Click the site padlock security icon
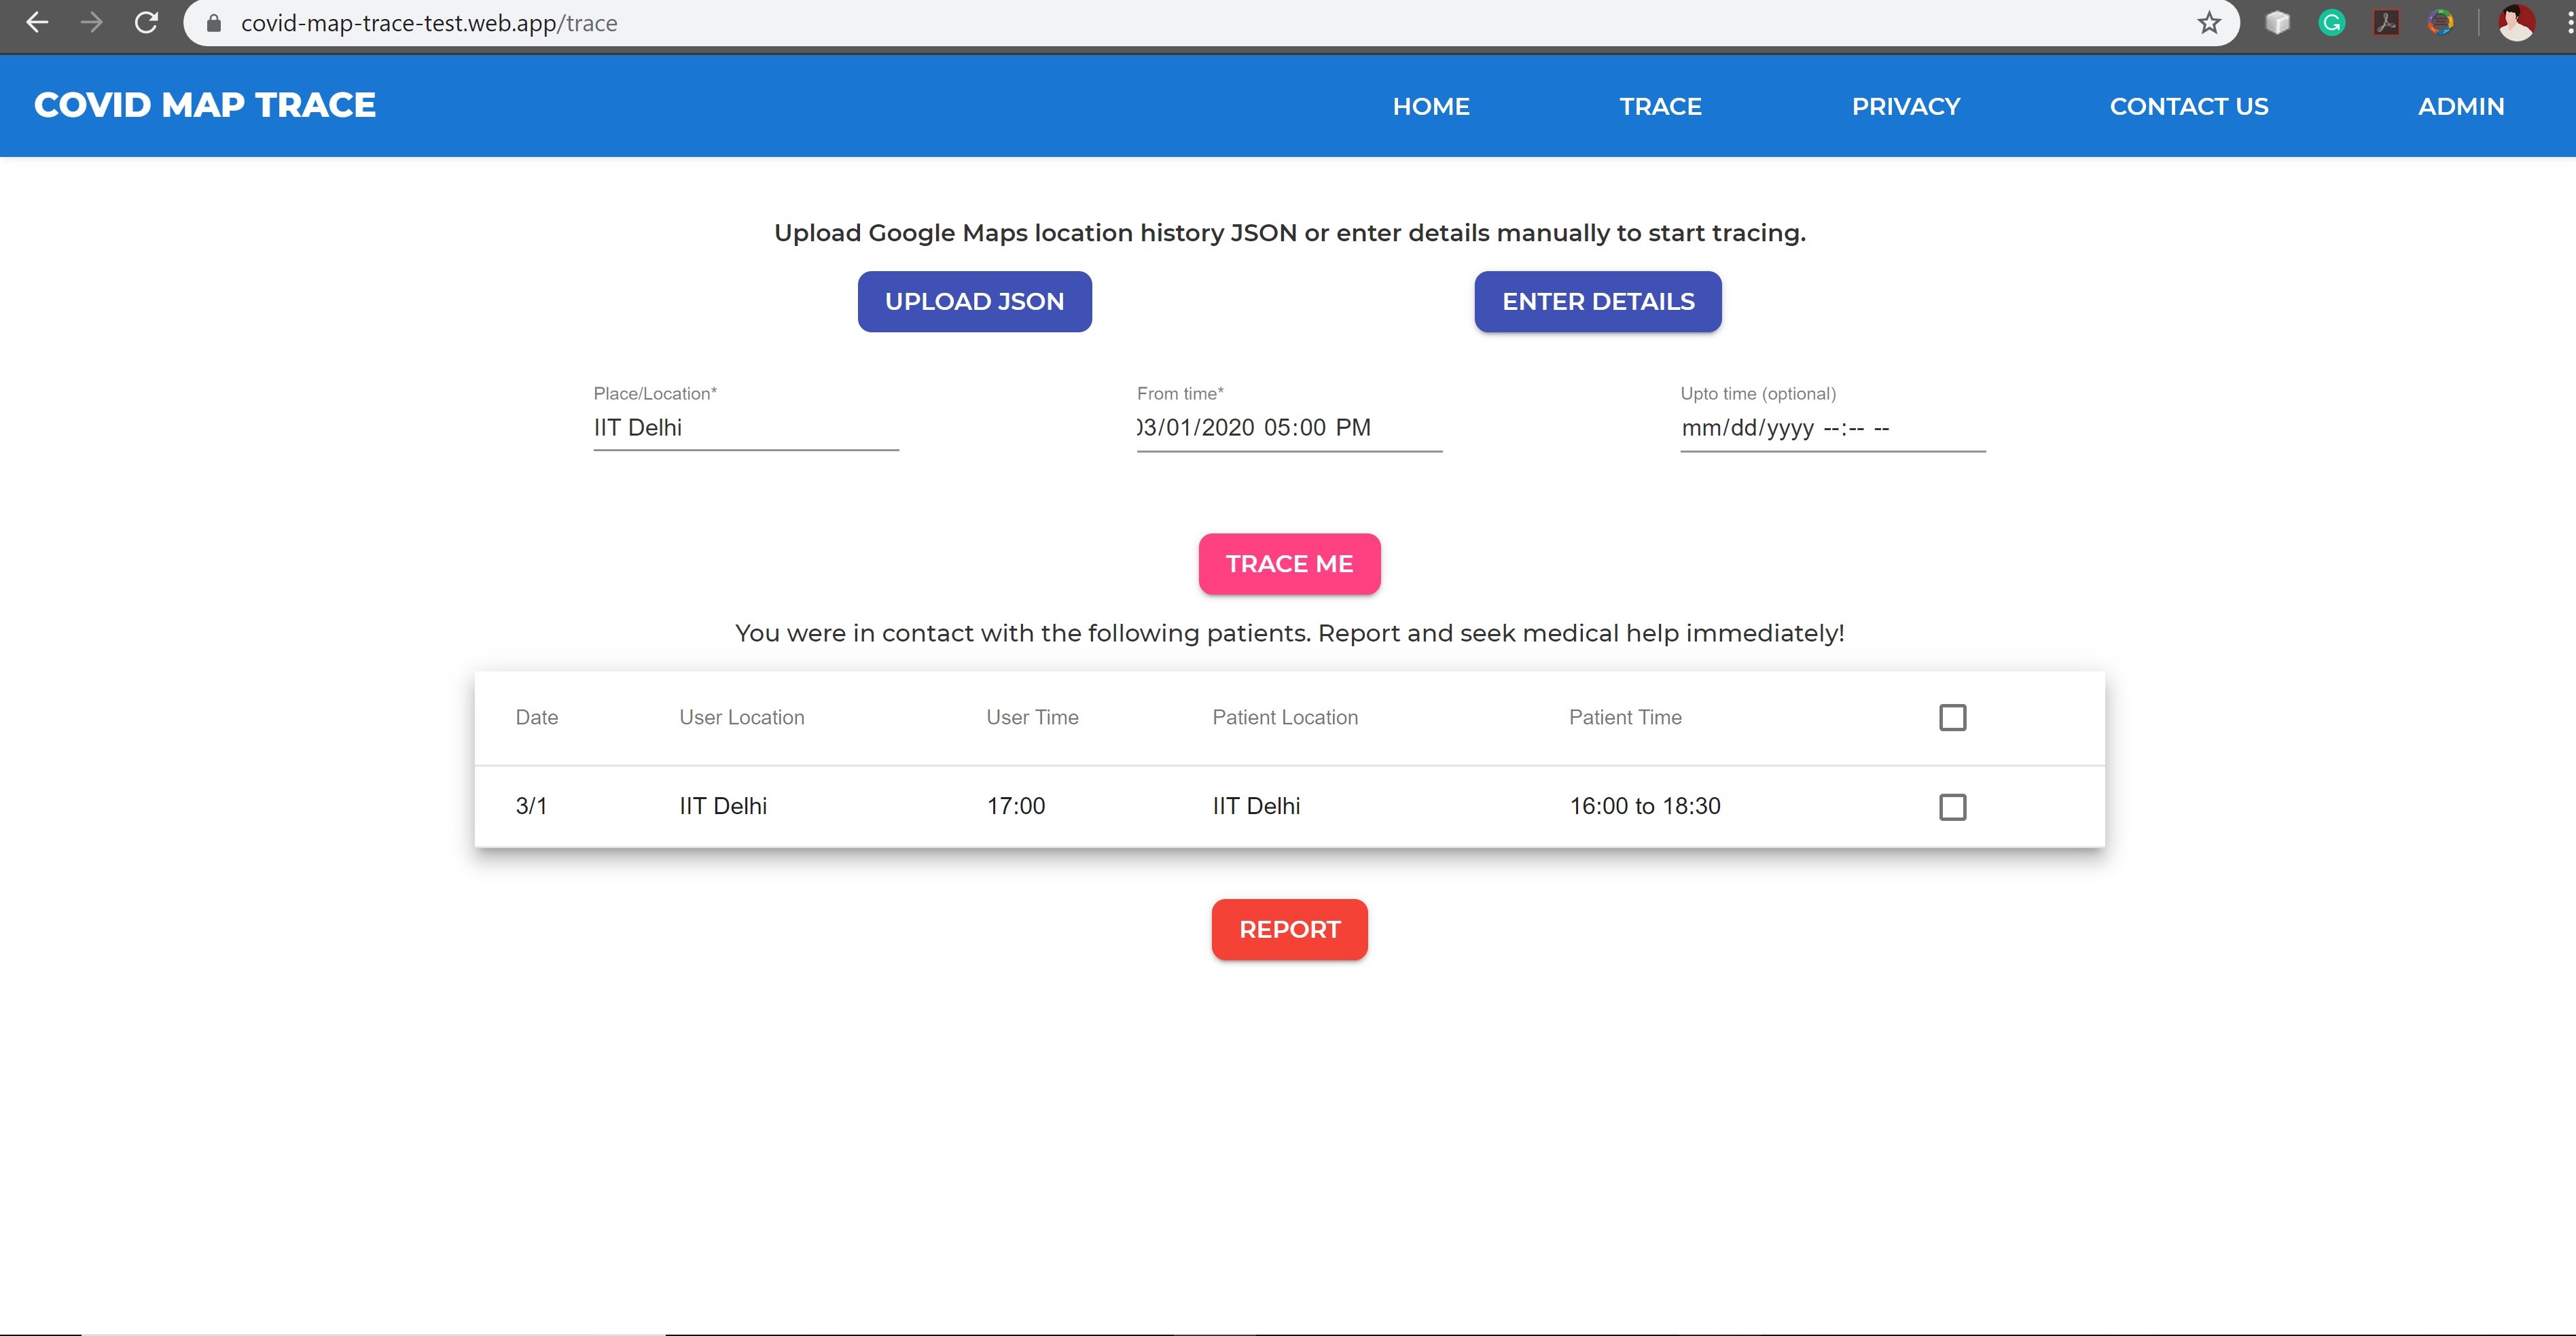Viewport: 2576px width, 1336px height. [x=213, y=23]
